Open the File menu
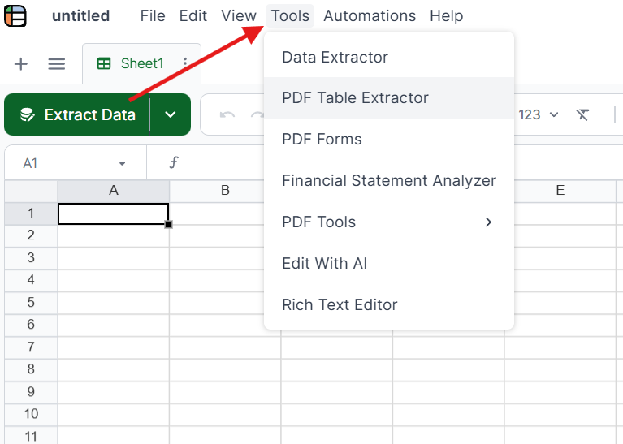The width and height of the screenshot is (623, 444). [153, 16]
